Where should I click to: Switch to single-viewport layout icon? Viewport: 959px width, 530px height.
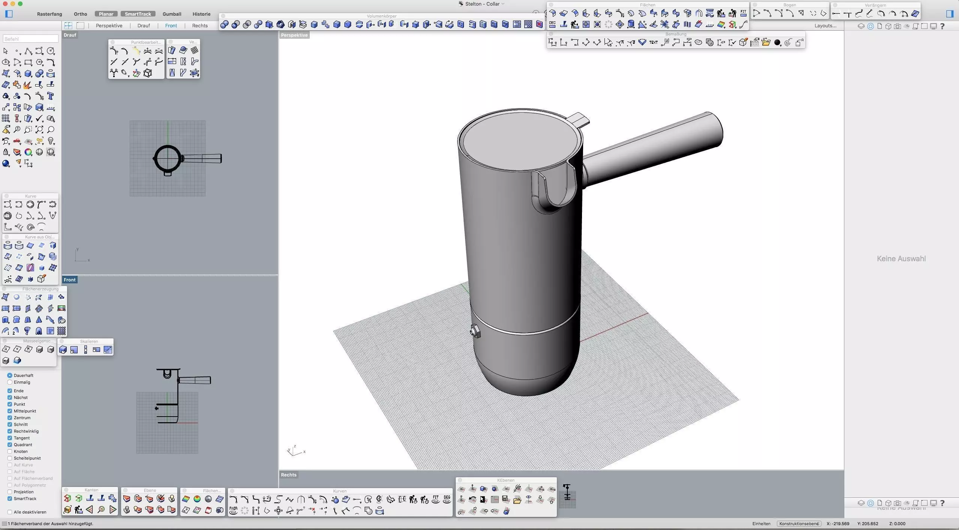tap(80, 25)
